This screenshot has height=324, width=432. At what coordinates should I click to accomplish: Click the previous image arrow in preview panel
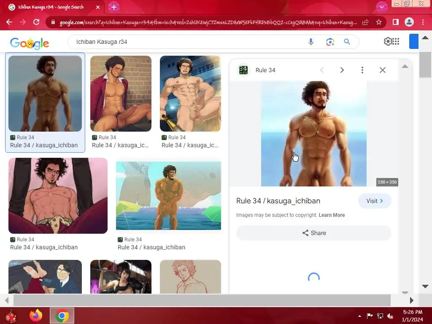coord(322,70)
